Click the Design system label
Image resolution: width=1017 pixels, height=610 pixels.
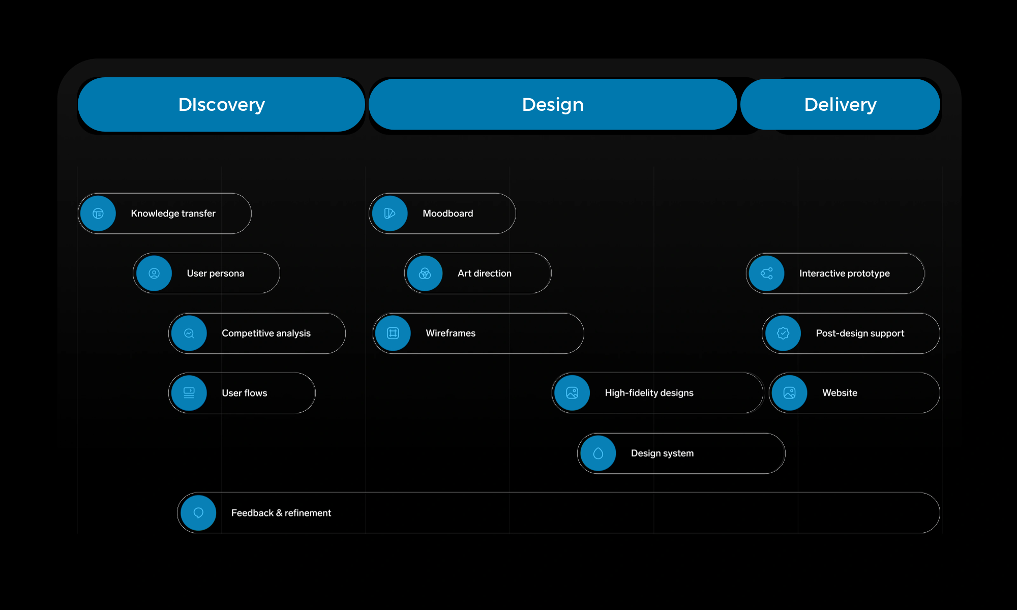(663, 453)
